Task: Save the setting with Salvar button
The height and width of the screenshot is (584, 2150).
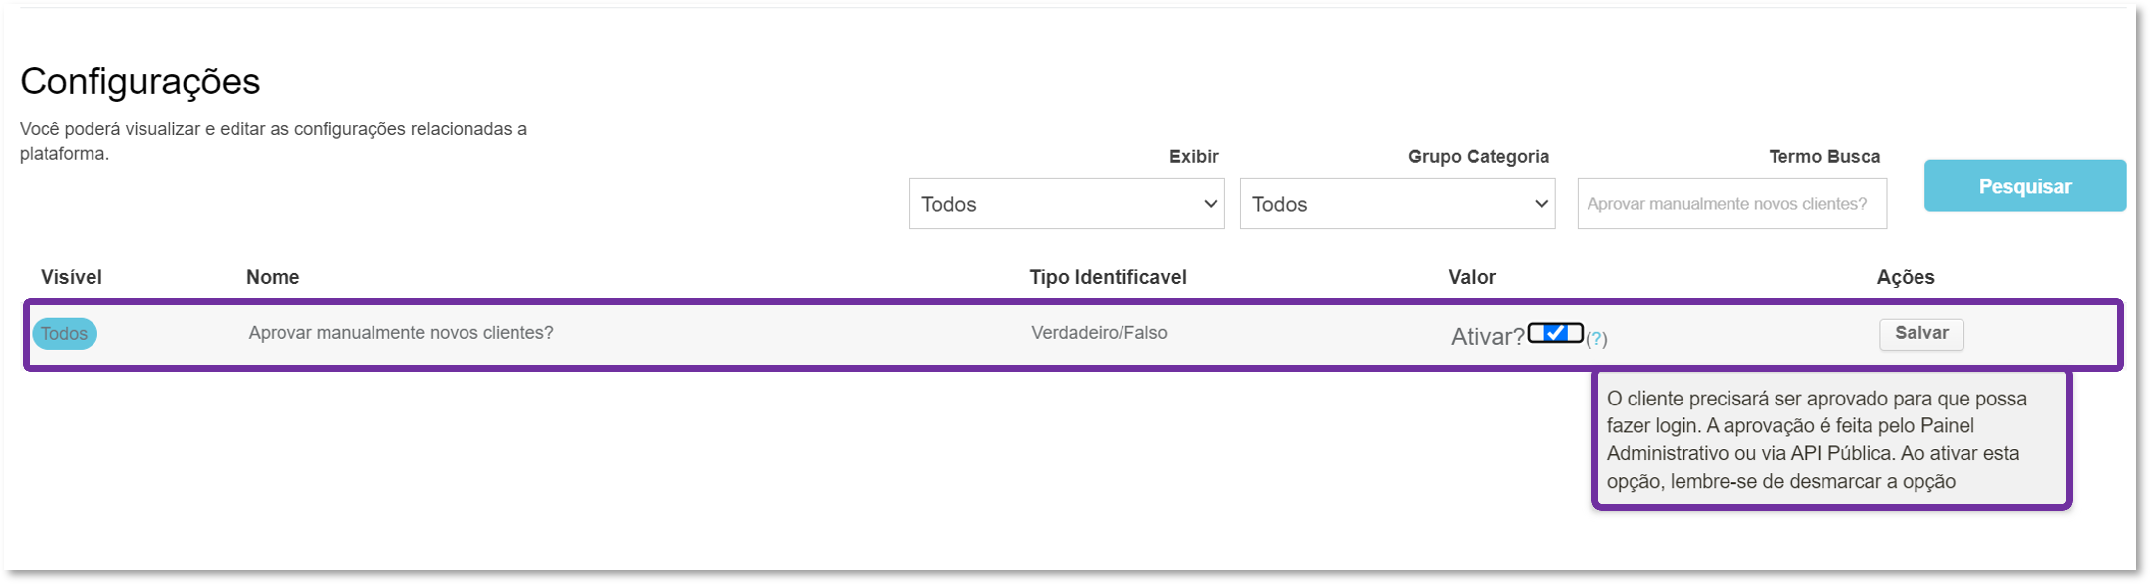Action: 1920,334
